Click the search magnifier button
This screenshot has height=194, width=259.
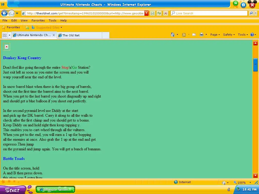[x=251, y=13]
